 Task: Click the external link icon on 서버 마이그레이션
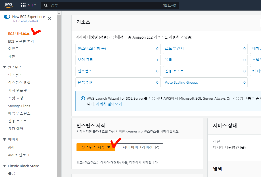[157, 147]
